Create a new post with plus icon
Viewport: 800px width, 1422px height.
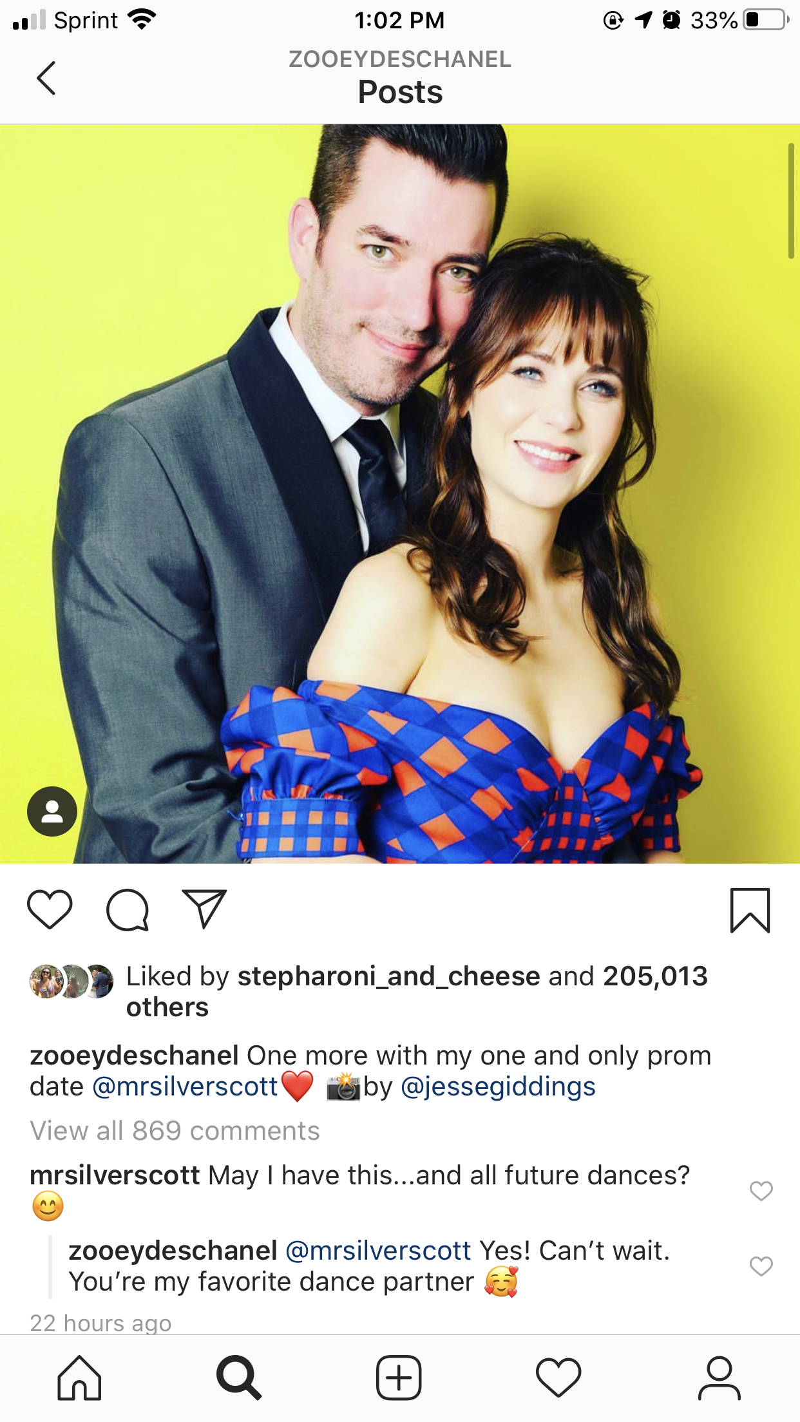(x=399, y=1378)
